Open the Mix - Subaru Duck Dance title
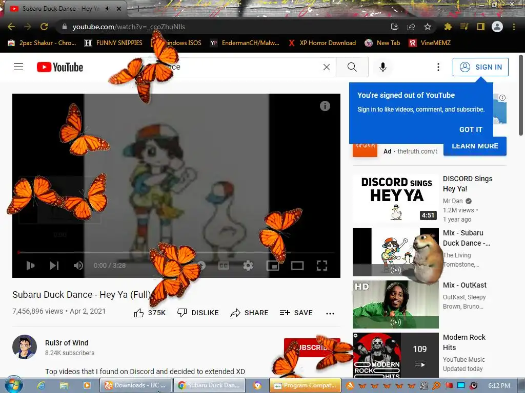Image resolution: width=525 pixels, height=393 pixels. pos(467,238)
